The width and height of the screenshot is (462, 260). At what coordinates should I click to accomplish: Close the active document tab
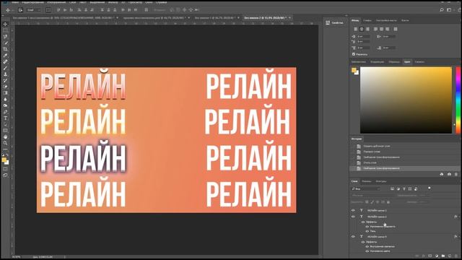pos(290,18)
